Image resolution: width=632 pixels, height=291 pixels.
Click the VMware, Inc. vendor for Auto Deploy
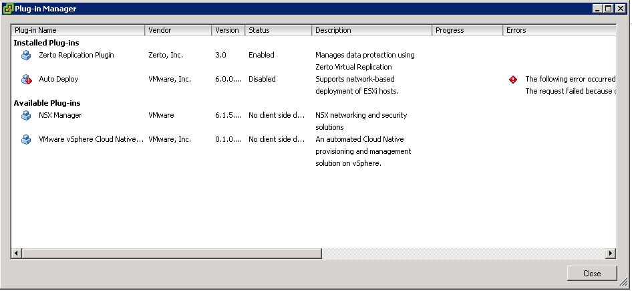[170, 79]
